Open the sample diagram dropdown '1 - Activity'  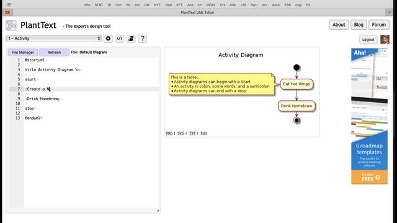[x=54, y=38]
